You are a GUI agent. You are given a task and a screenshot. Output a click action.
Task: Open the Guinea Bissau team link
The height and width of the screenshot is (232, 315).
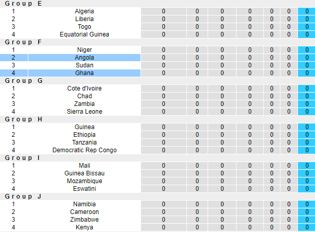tap(84, 173)
